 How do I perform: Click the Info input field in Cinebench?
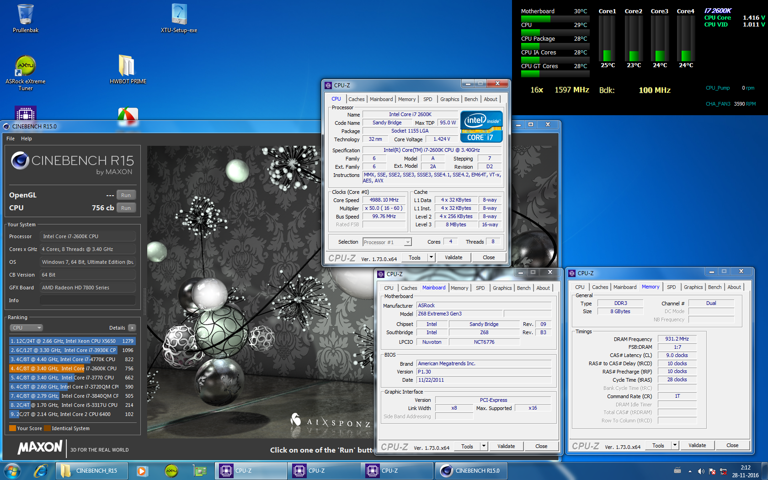pos(87,300)
